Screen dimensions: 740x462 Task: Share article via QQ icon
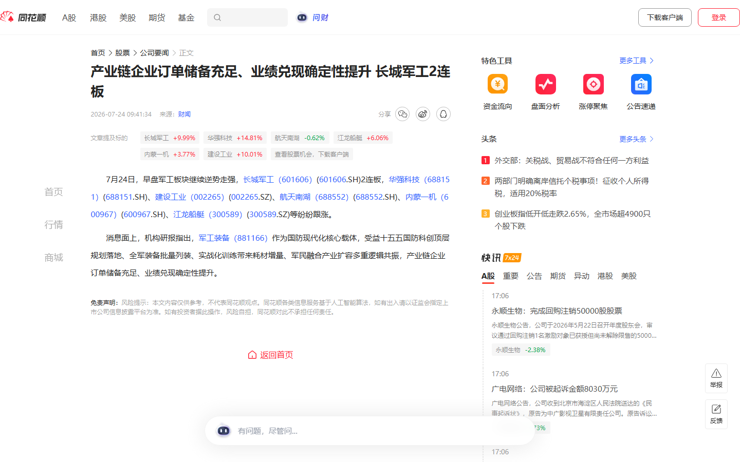[x=443, y=114]
